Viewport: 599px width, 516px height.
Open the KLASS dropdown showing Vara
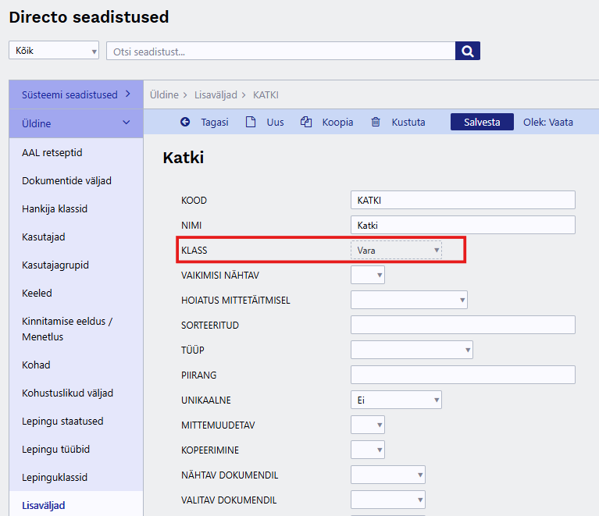coord(396,250)
